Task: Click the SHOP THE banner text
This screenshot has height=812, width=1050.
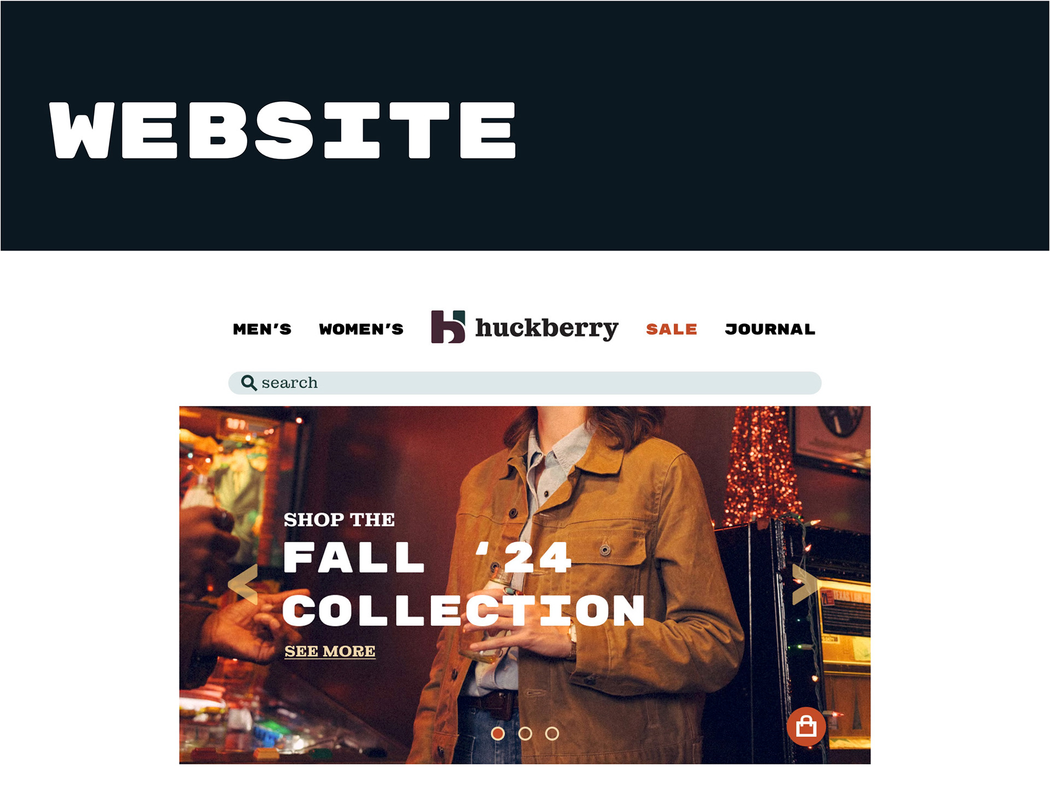Action: click(x=339, y=519)
